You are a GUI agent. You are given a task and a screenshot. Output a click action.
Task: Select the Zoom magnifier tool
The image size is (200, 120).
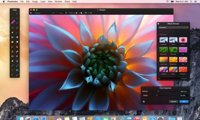(12, 75)
